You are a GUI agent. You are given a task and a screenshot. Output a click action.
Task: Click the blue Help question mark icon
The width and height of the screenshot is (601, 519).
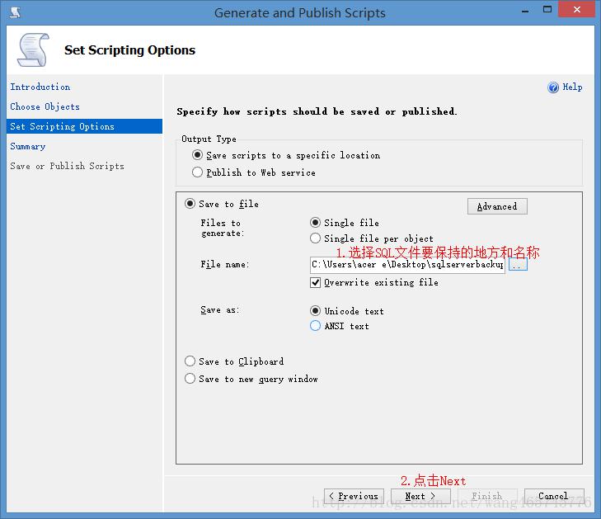coord(553,87)
